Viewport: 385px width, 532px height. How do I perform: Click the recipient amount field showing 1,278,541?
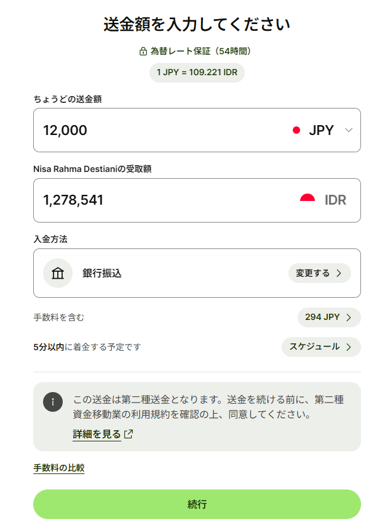tap(154, 200)
